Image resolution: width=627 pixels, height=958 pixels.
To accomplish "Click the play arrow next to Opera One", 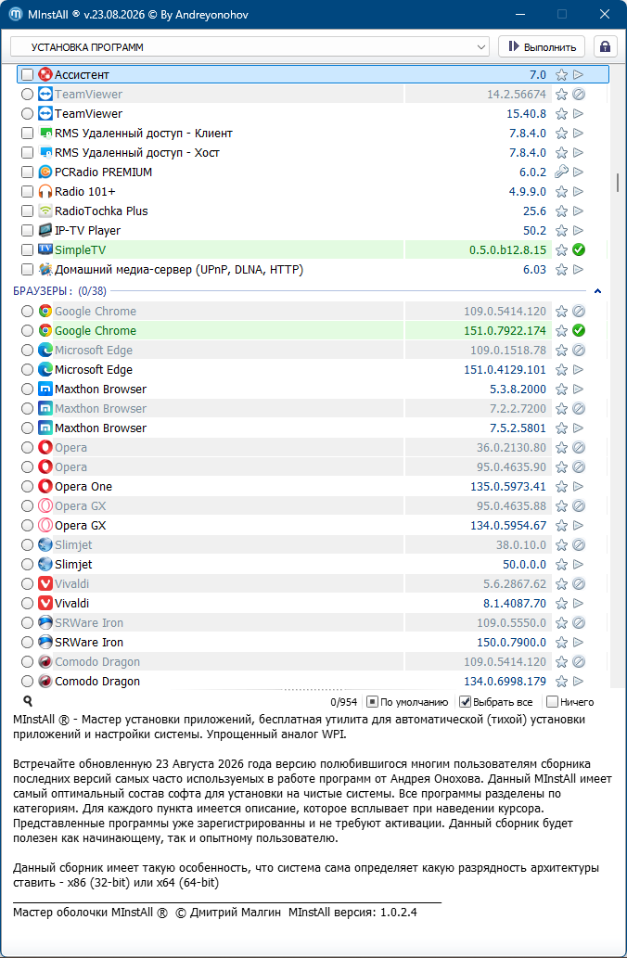I will click(x=578, y=486).
